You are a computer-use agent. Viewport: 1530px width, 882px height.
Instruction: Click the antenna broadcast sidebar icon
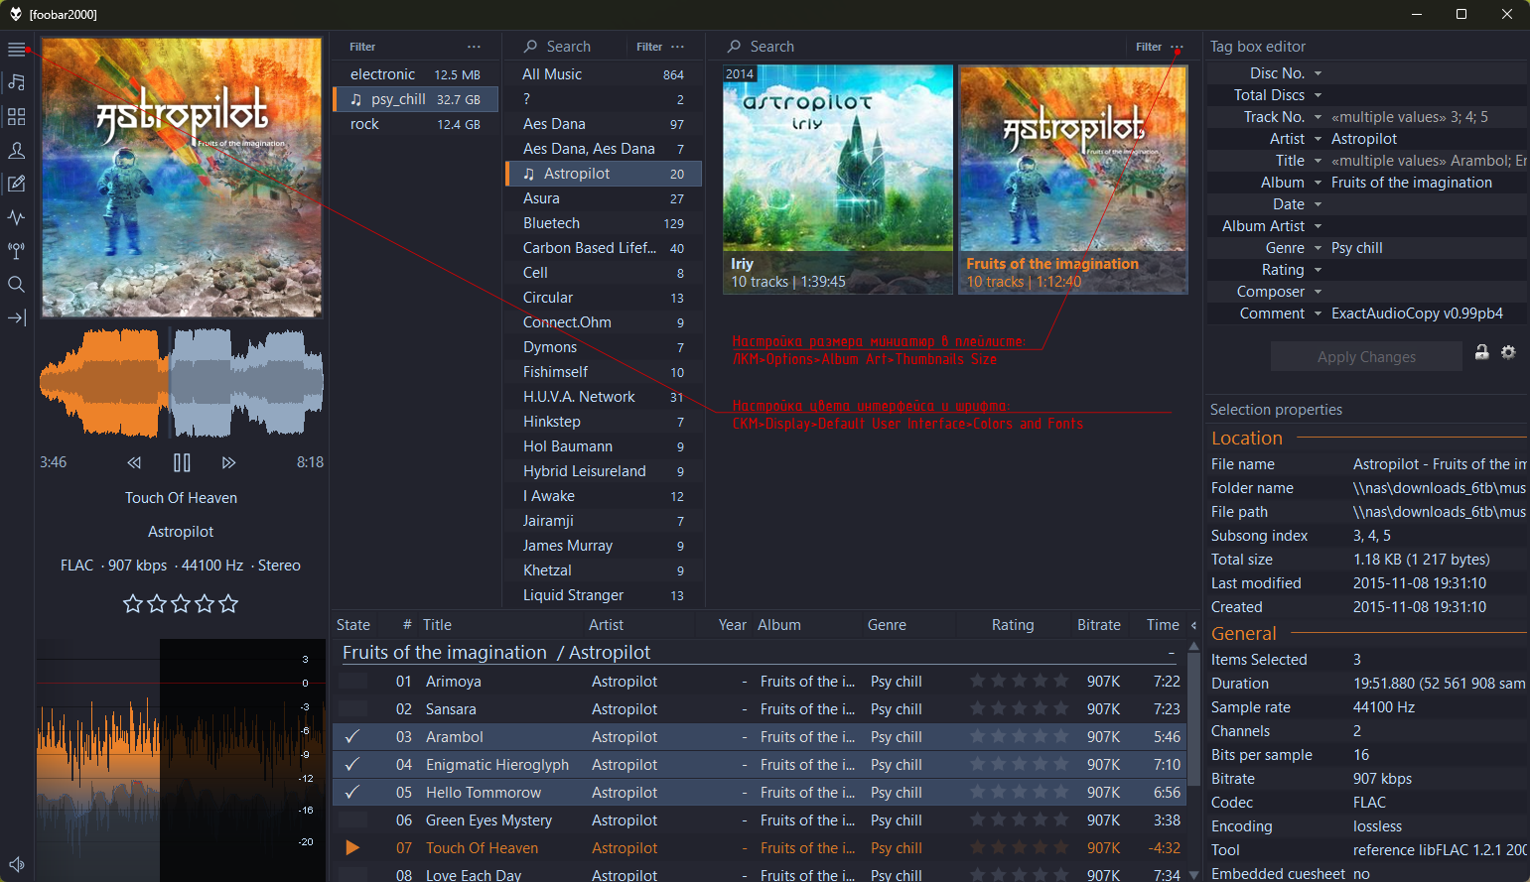coord(17,251)
